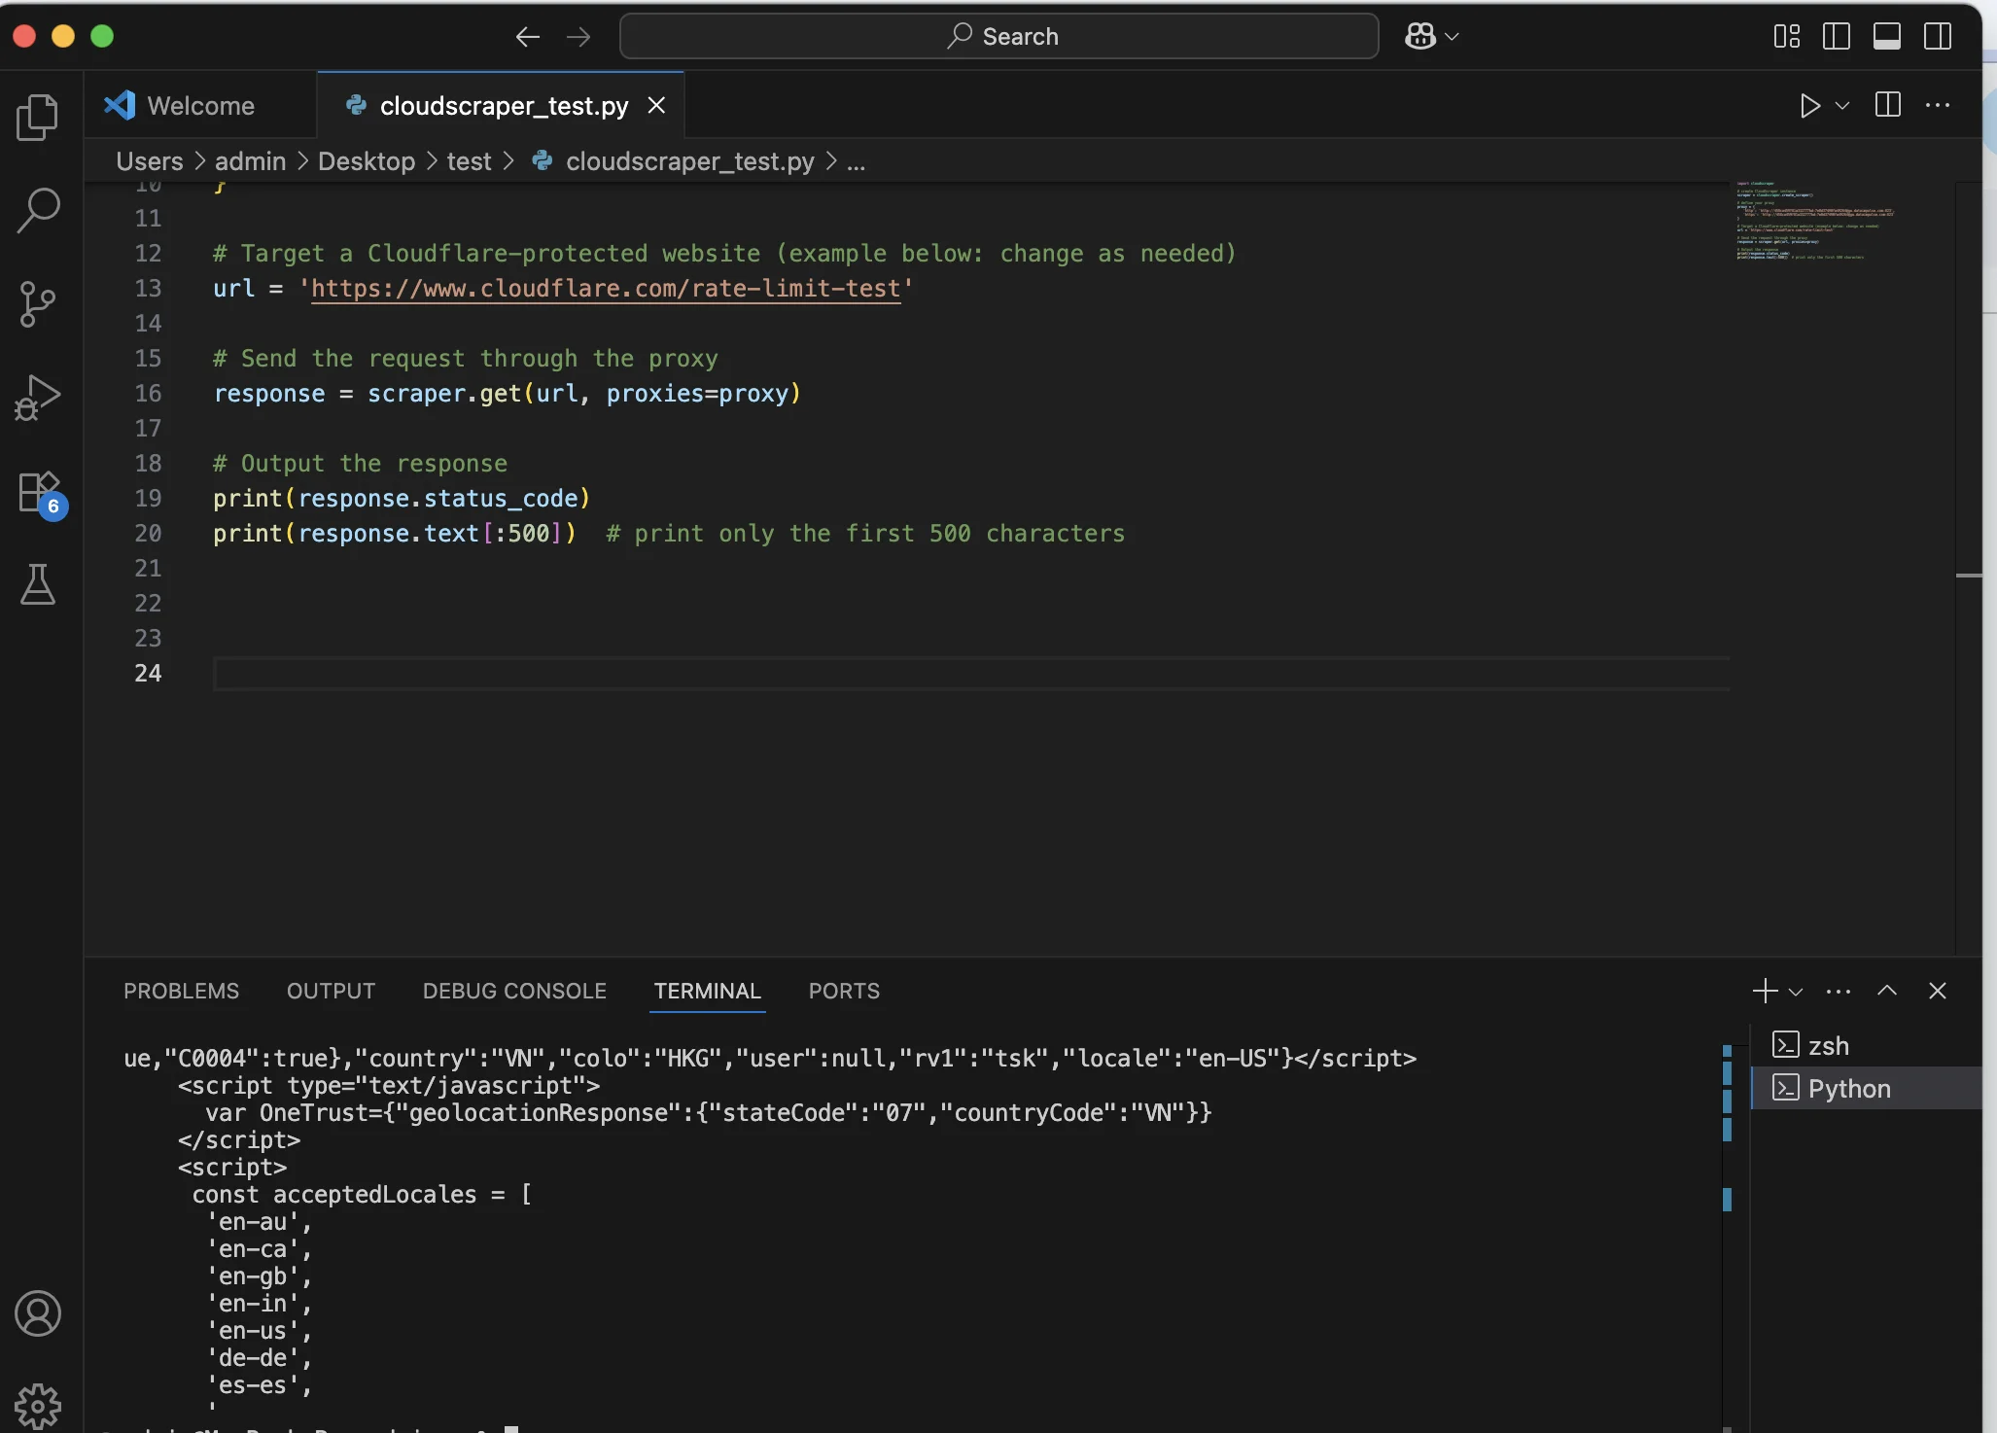Open the PORTS panel tab

(x=844, y=991)
